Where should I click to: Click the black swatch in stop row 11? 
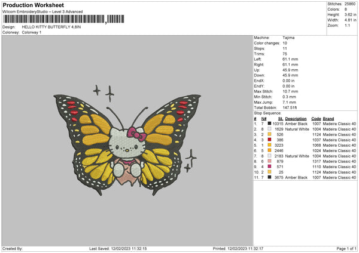coord(269,177)
